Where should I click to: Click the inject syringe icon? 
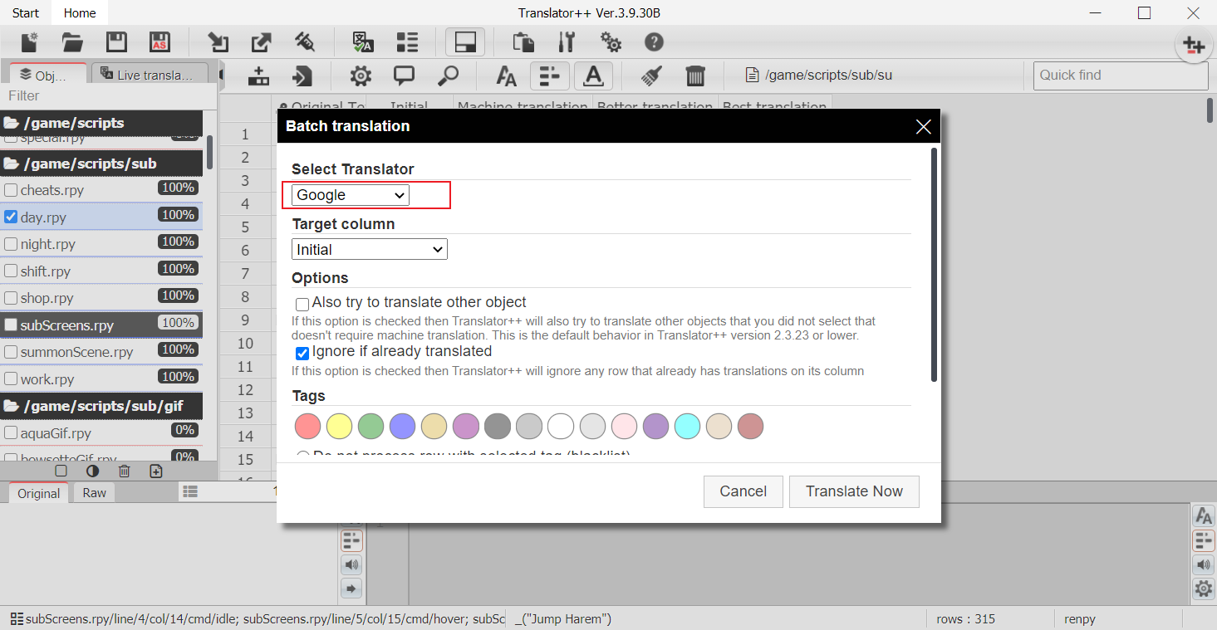coord(304,42)
